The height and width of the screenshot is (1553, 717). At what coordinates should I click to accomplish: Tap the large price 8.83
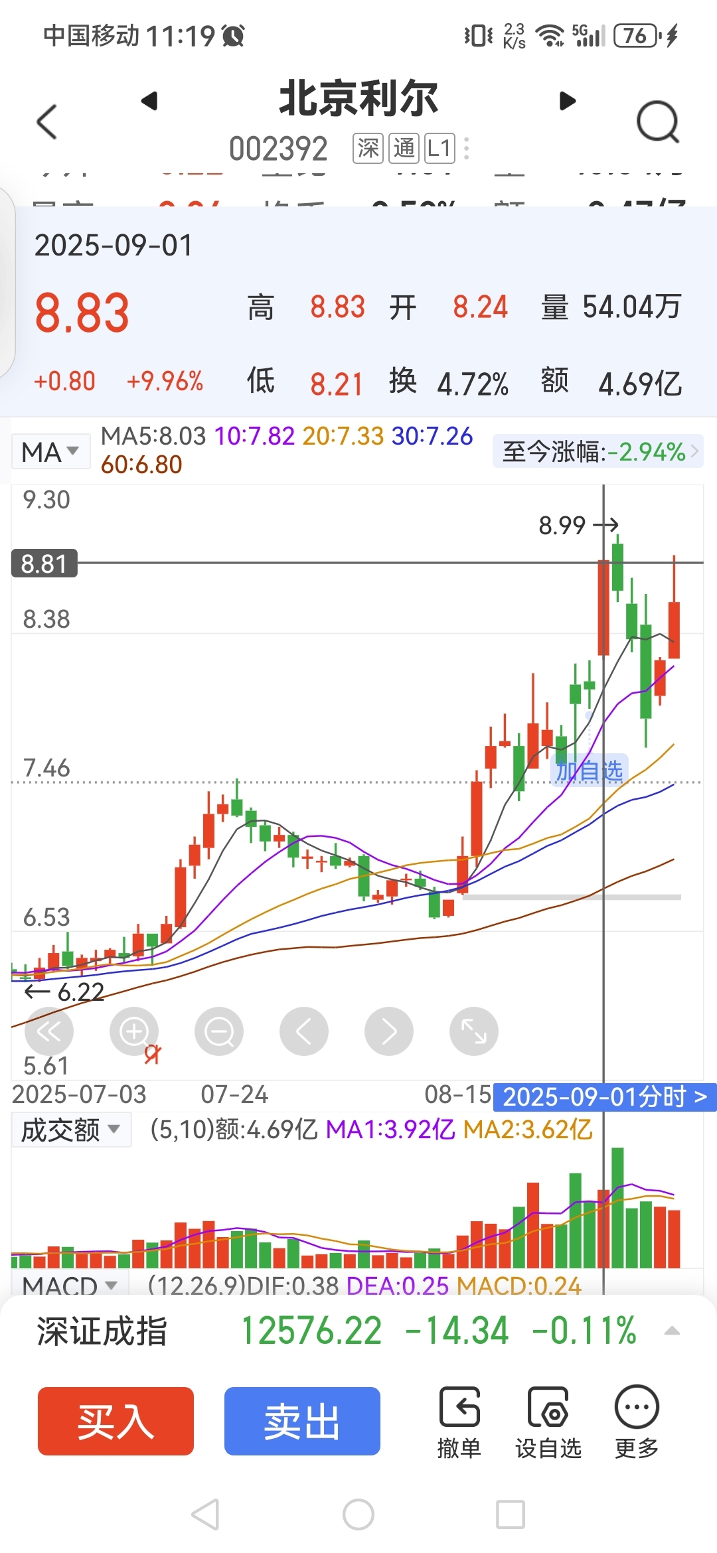pyautogui.click(x=82, y=313)
